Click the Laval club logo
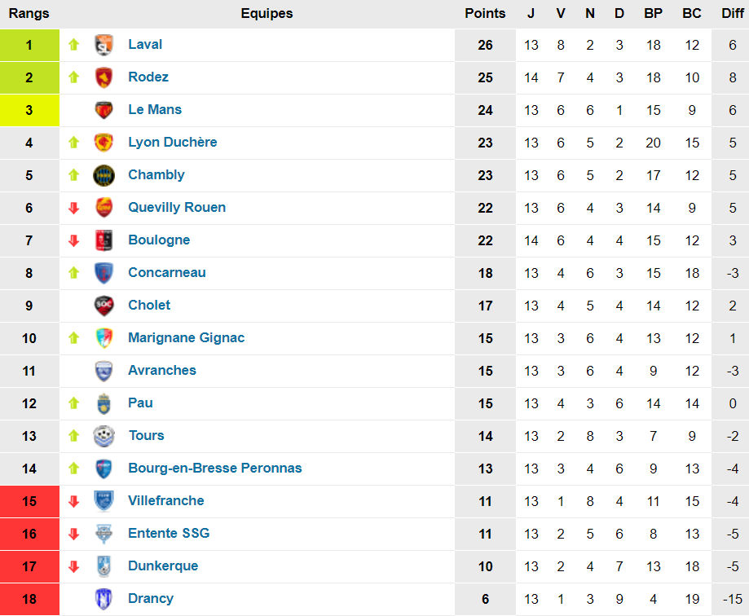The width and height of the screenshot is (749, 616). [x=104, y=45]
